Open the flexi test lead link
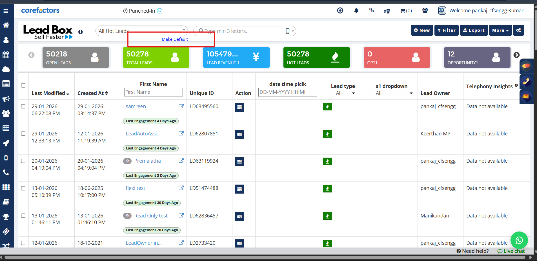The image size is (537, 261). click(136, 188)
